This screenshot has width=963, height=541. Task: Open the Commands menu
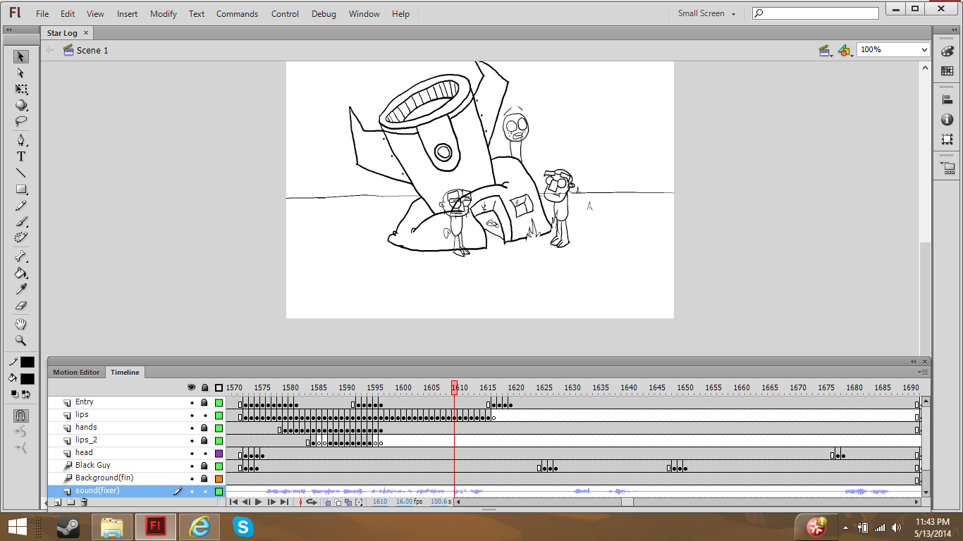click(237, 13)
